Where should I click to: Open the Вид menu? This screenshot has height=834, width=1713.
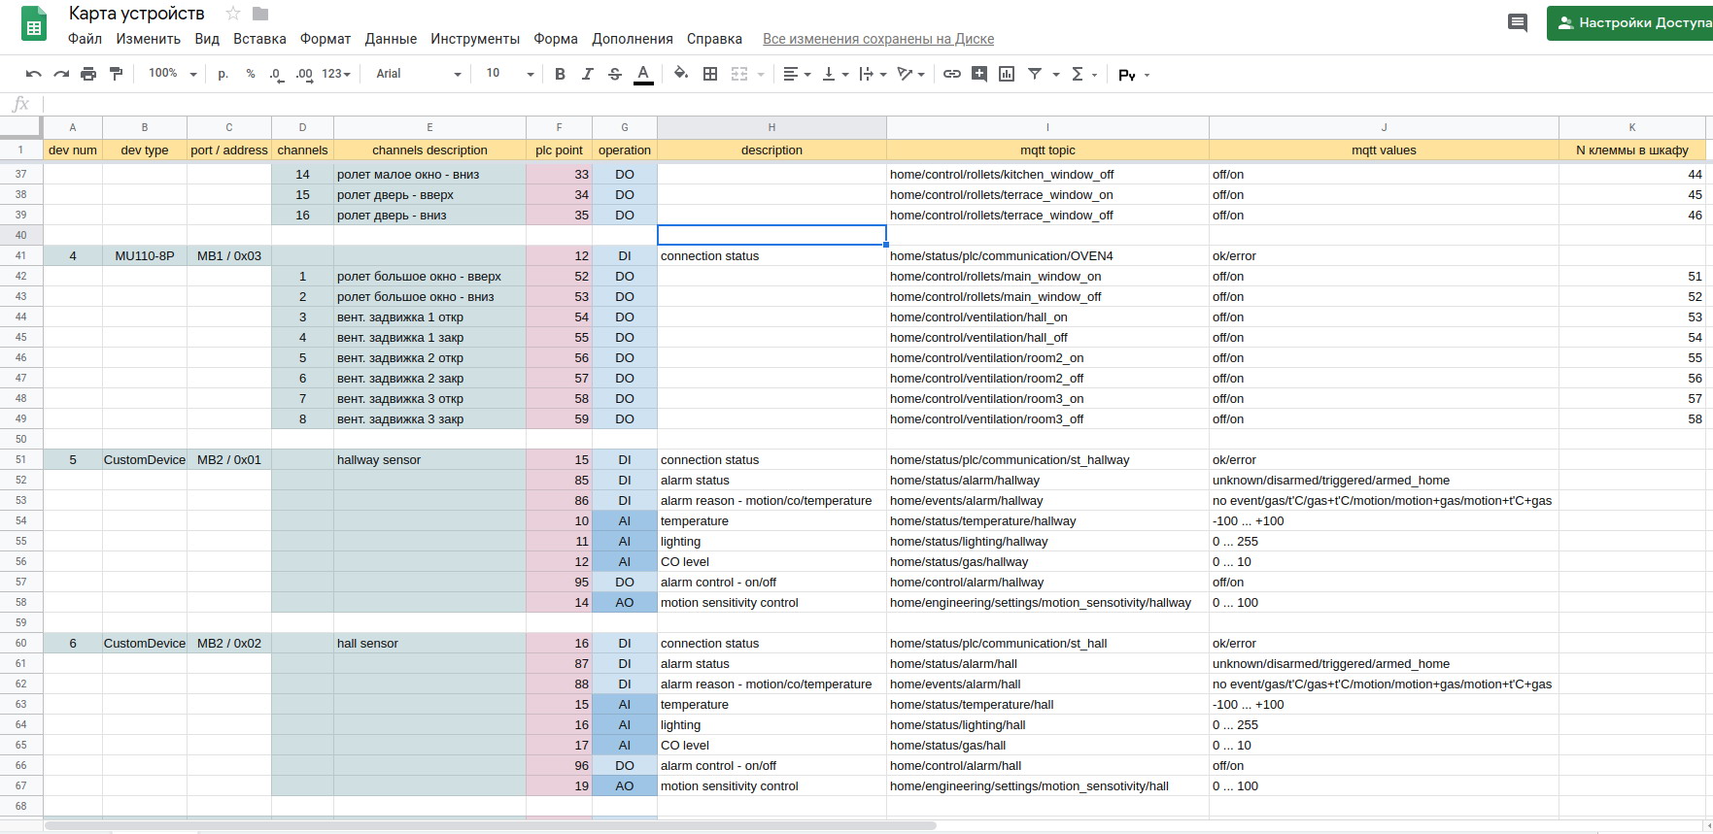[207, 39]
